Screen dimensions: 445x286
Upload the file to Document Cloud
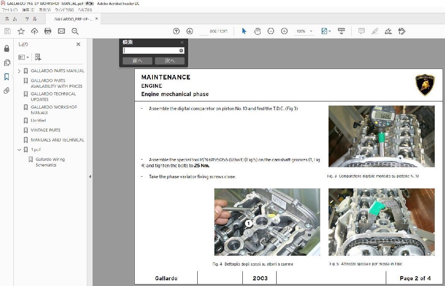pos(35,31)
